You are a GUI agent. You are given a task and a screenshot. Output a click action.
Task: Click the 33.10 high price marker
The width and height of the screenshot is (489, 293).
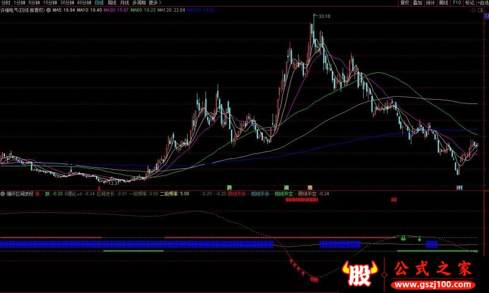click(x=325, y=17)
